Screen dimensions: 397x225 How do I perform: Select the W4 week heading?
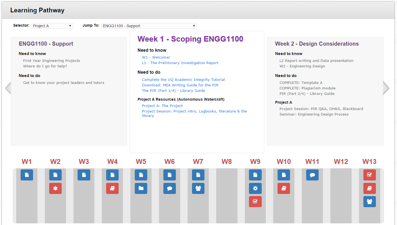[x=112, y=161]
